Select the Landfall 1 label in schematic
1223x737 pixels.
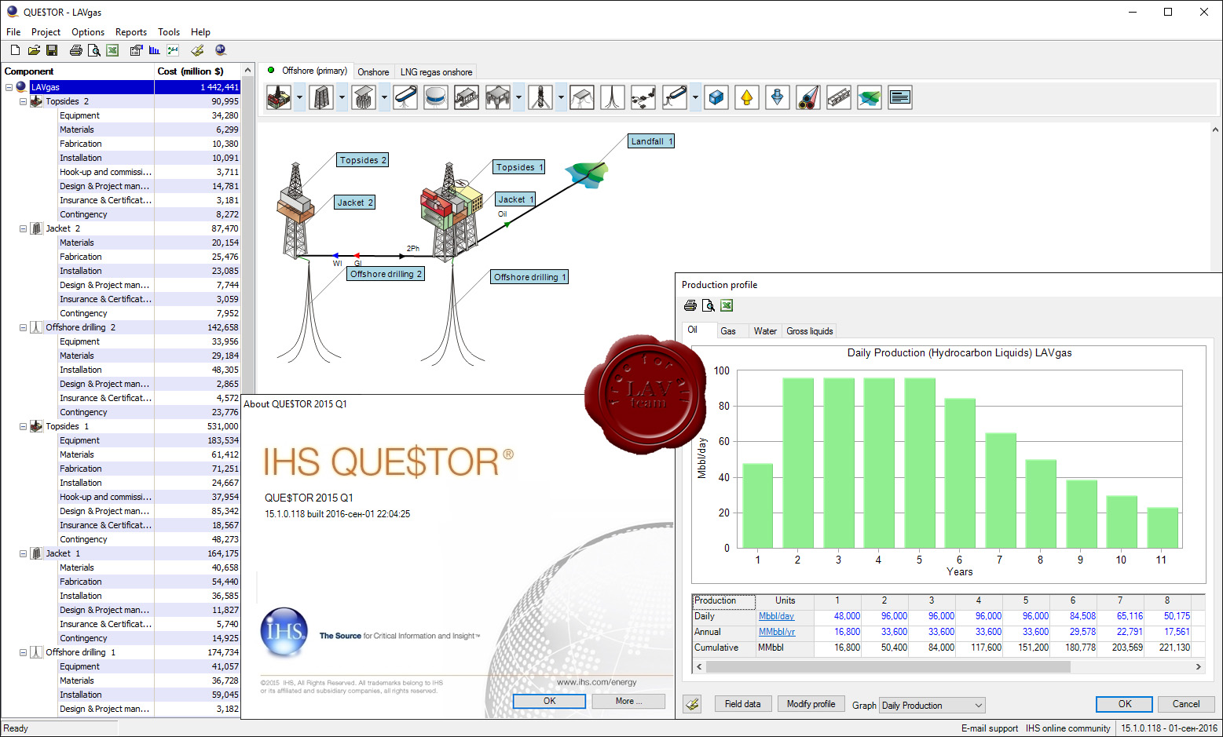click(x=652, y=141)
